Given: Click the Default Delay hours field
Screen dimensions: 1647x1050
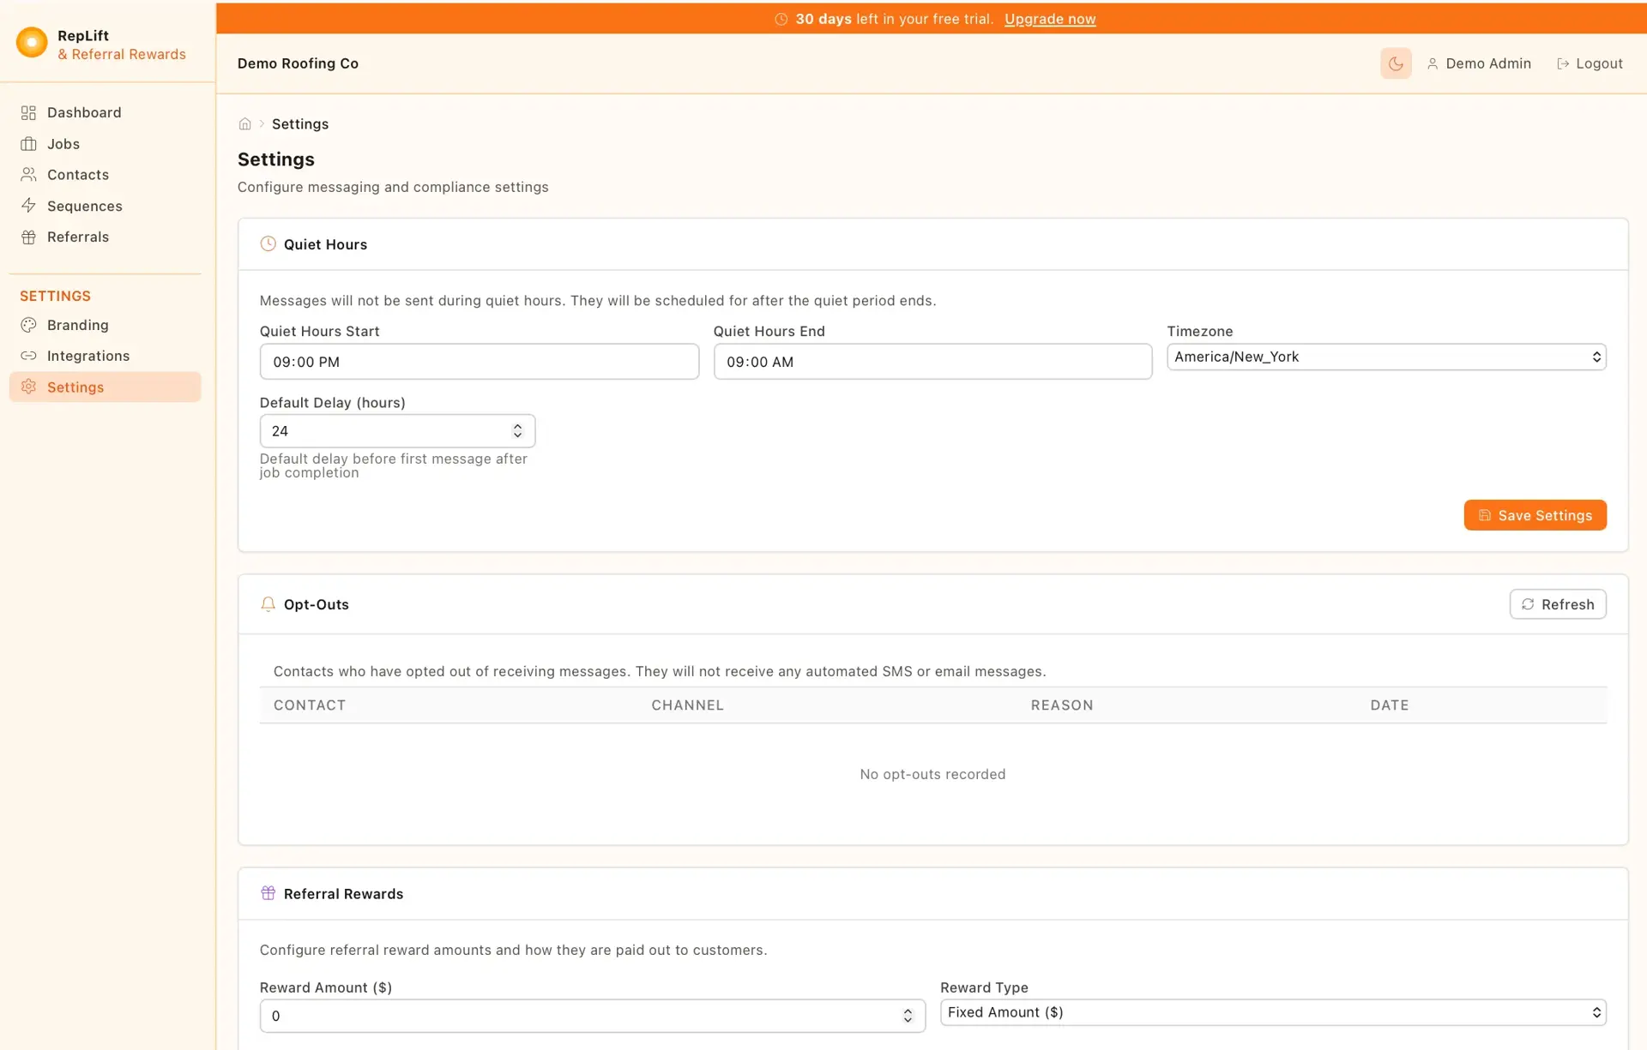Looking at the screenshot, I should tap(397, 431).
